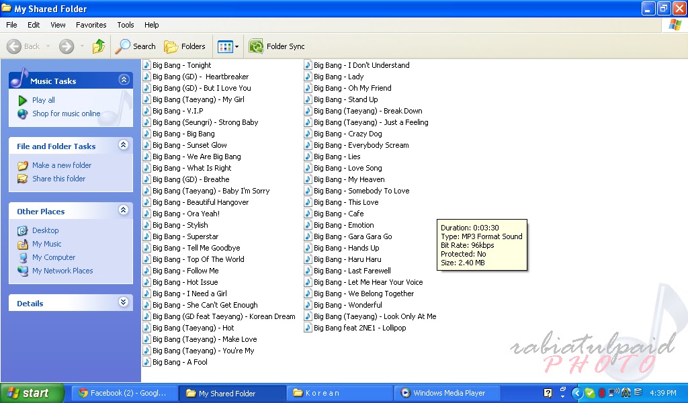Select file Big Bang - Oh My Friend

(353, 88)
